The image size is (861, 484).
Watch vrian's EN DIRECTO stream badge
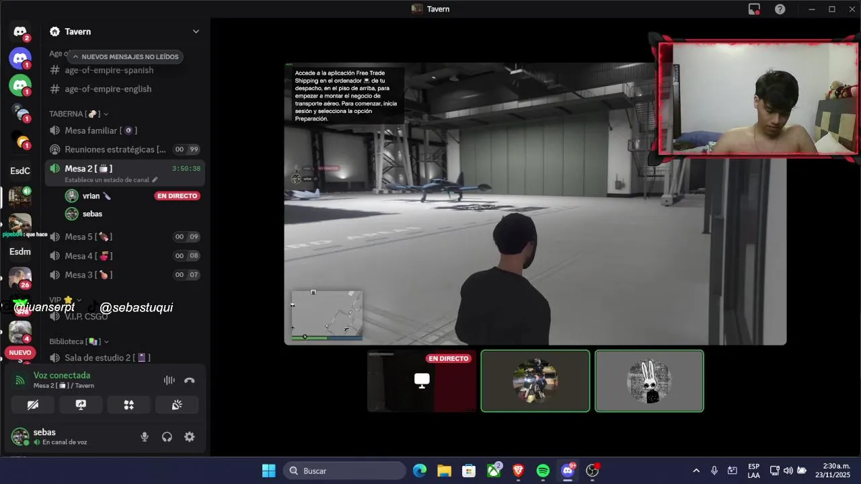(x=177, y=196)
